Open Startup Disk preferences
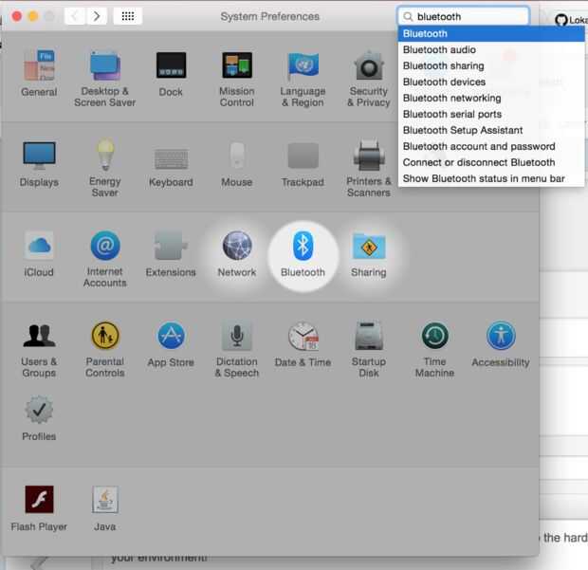 click(369, 349)
